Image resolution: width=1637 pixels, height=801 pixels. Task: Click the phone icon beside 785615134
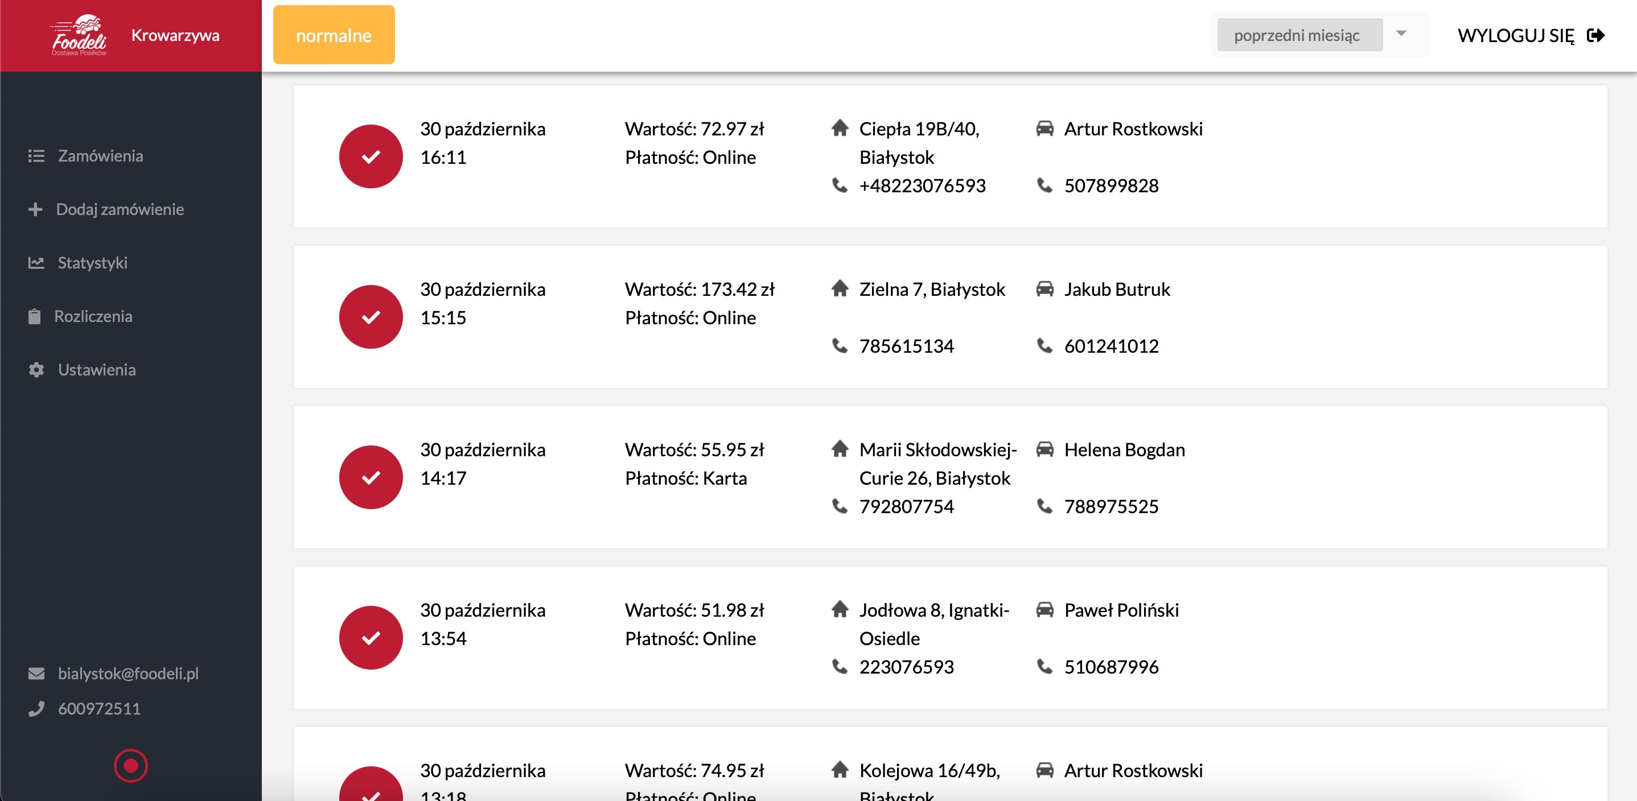(x=840, y=345)
